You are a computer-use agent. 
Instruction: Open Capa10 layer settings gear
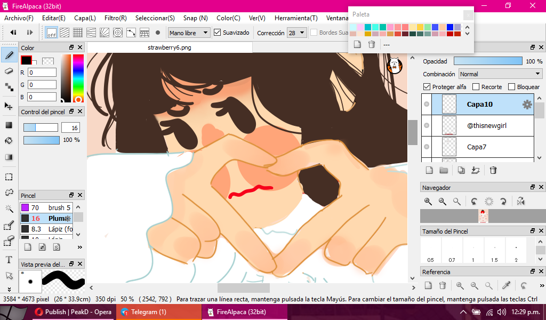pos(527,105)
